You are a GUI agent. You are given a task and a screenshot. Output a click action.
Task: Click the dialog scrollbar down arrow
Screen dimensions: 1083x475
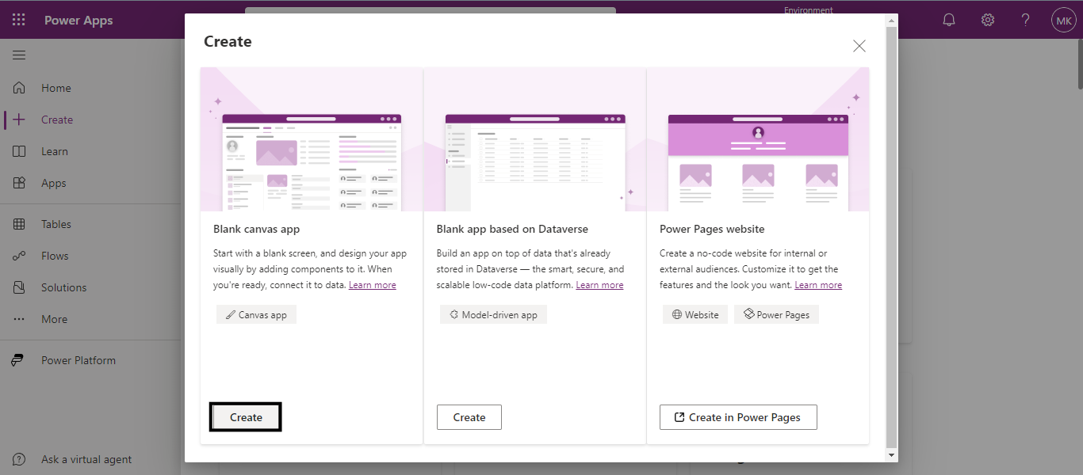pyautogui.click(x=892, y=455)
